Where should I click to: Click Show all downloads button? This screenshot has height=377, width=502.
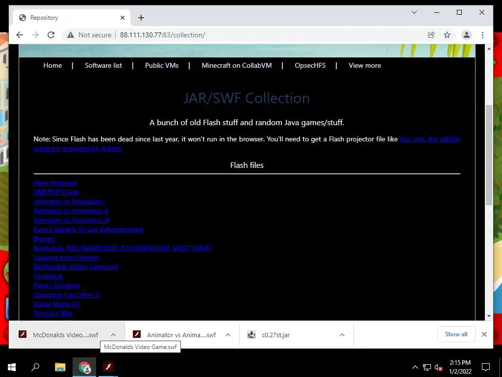456,334
